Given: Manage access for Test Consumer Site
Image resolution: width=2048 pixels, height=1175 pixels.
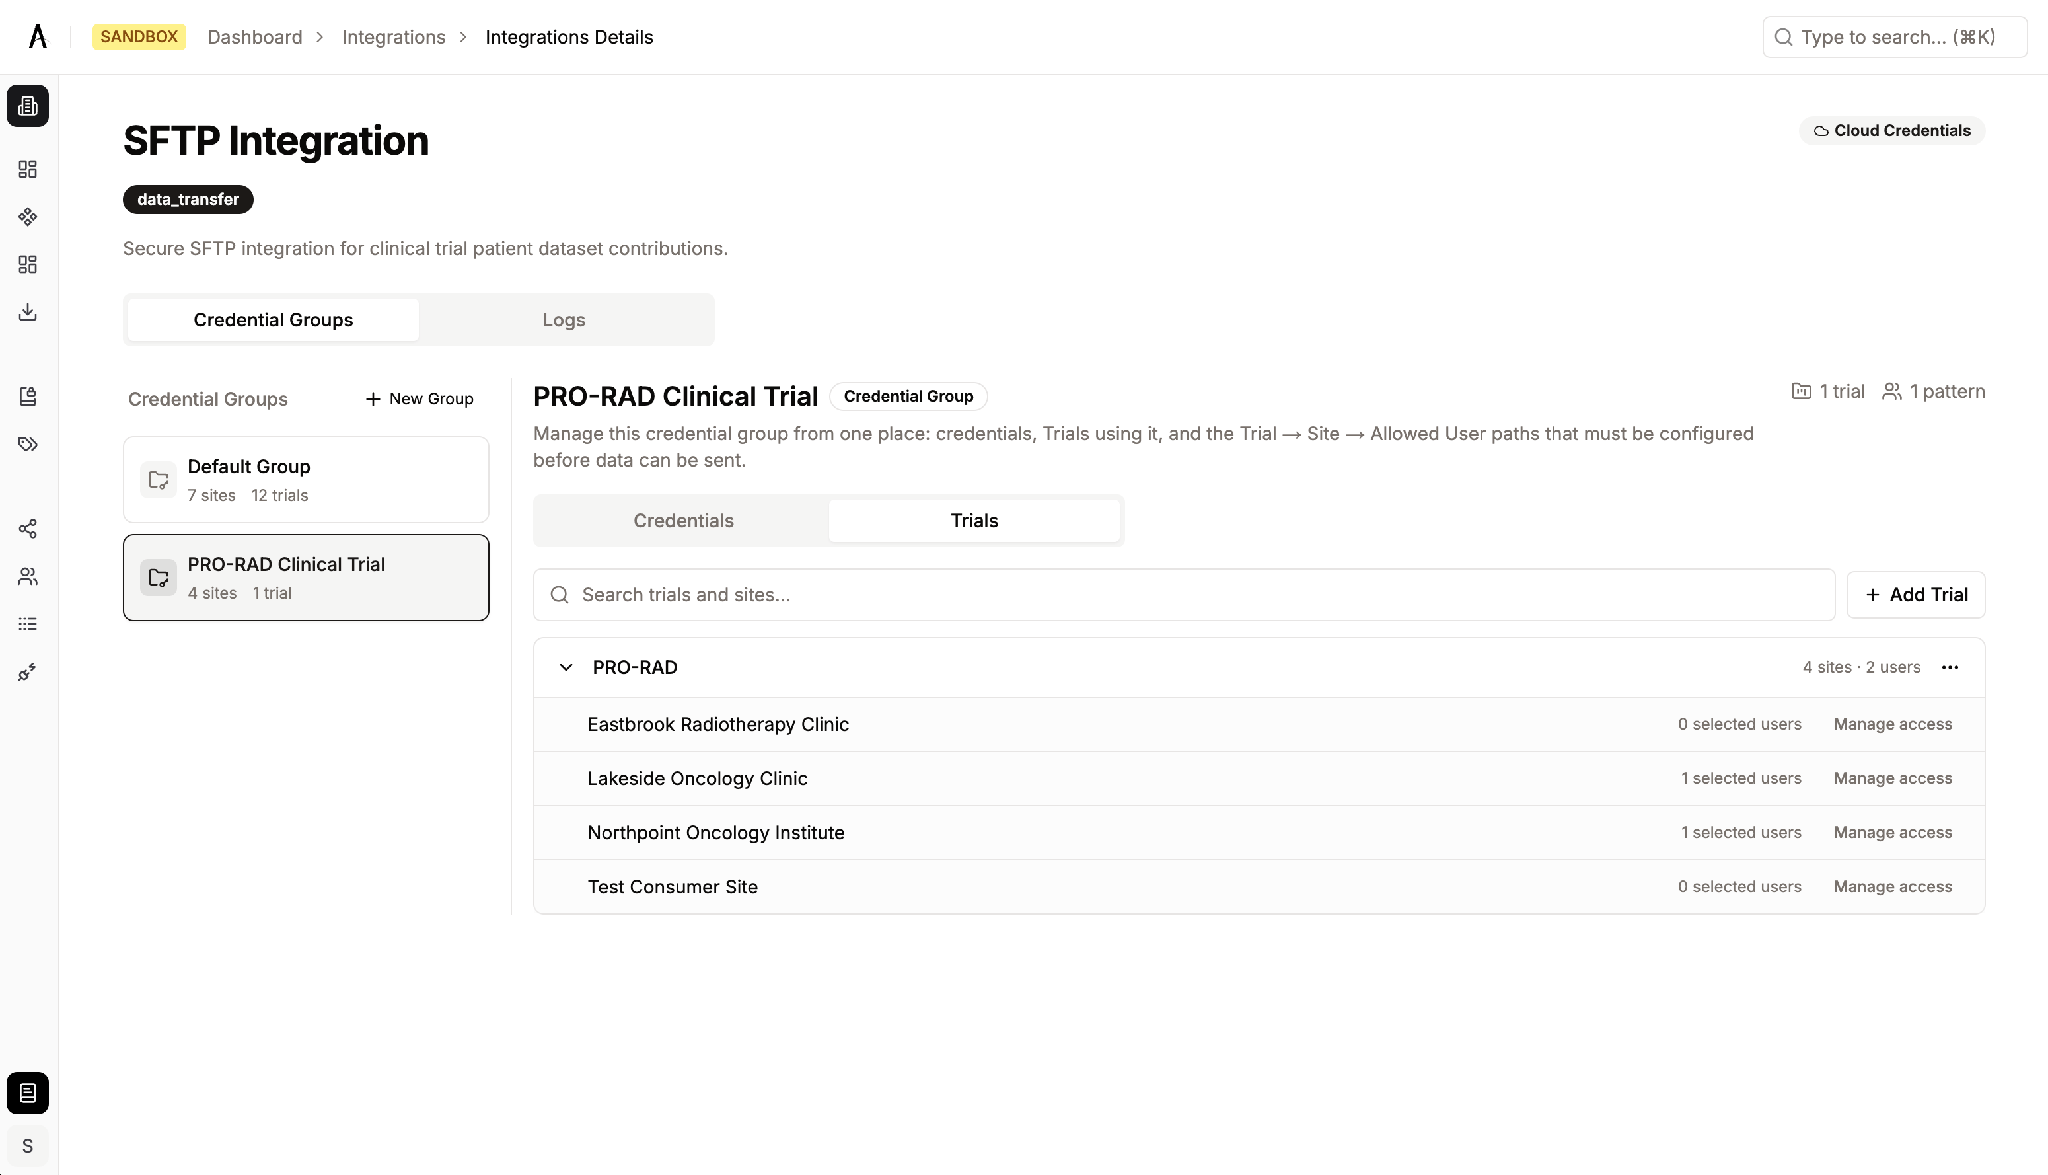Looking at the screenshot, I should click(x=1892, y=886).
